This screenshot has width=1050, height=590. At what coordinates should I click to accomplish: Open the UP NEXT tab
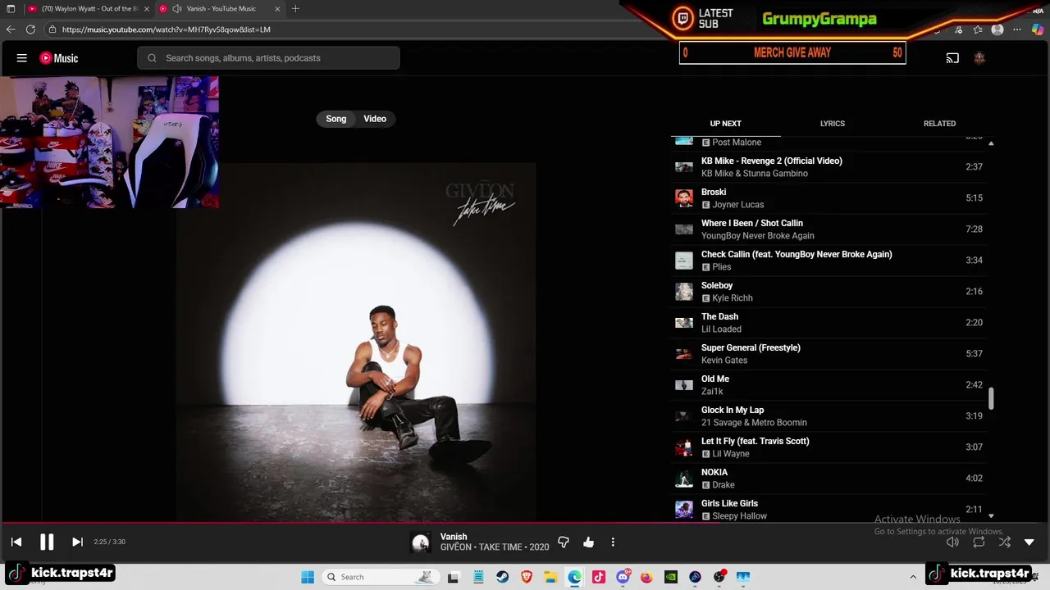pyautogui.click(x=725, y=124)
